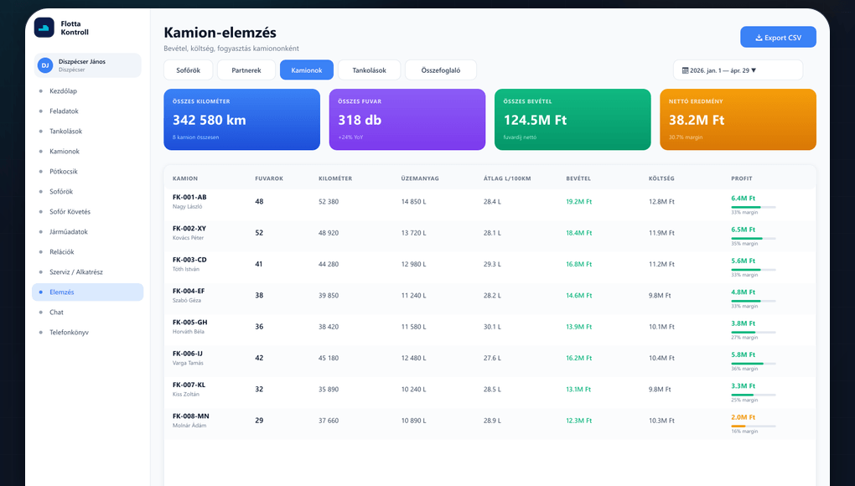Click truck FK-003-CD row label
The image size is (855, 486).
189,260
